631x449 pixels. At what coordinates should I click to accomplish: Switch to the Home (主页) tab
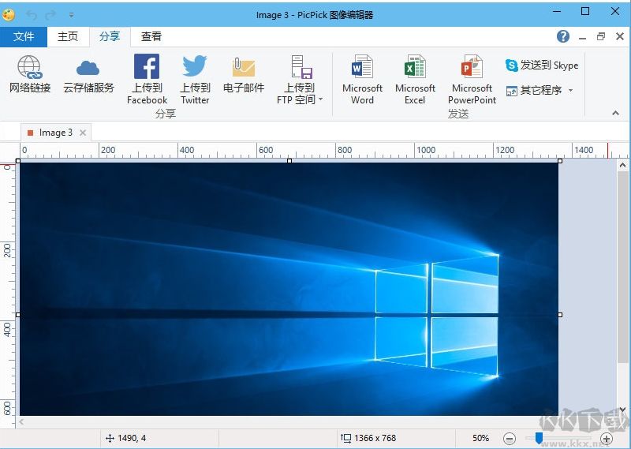coord(68,36)
